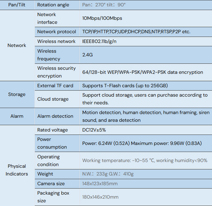Select the Wireless security encryption label
The height and width of the screenshot is (206, 212).
point(57,72)
